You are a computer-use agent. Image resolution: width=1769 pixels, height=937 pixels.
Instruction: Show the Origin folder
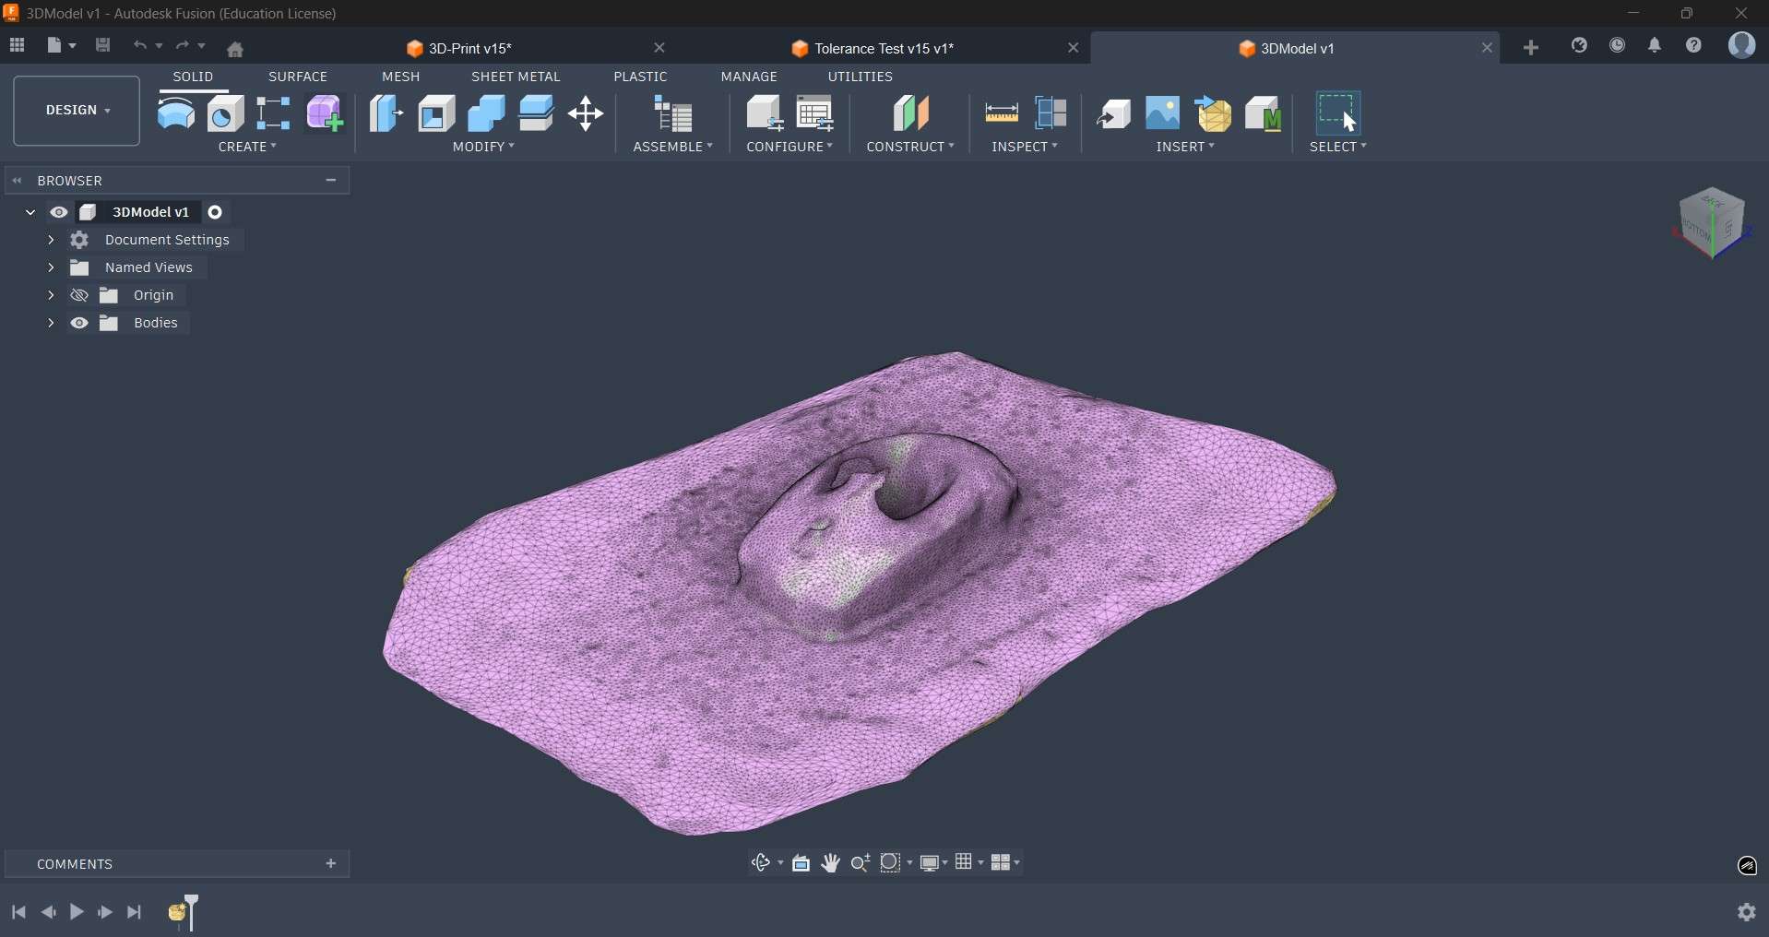79,295
